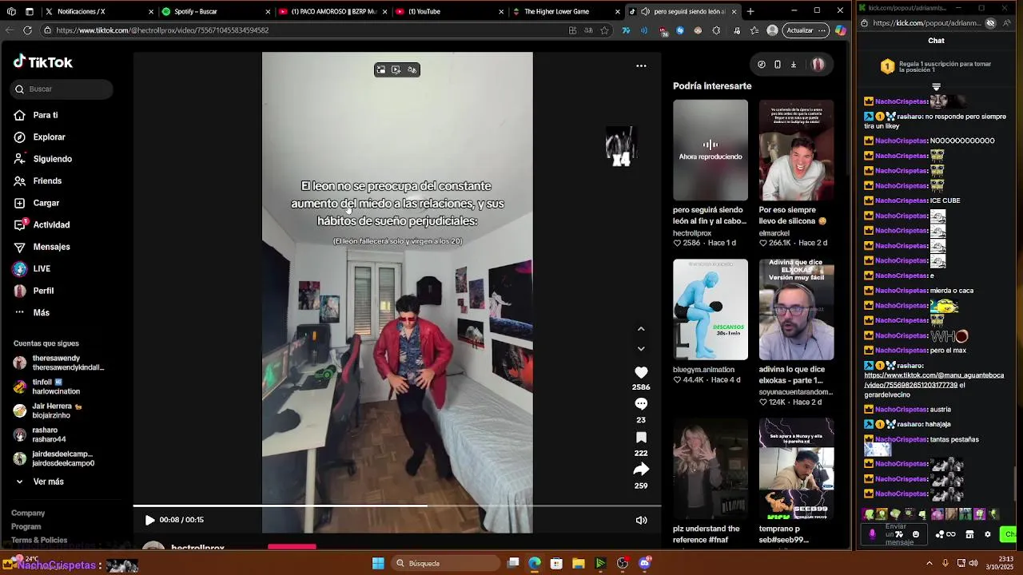Open the Copilot icon in browser toolbar
Viewport: 1023px width, 575px height.
click(840, 30)
